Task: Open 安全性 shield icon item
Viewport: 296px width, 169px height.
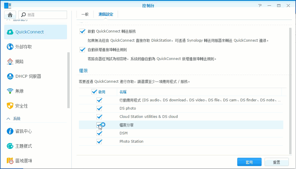Action: [x=21, y=106]
